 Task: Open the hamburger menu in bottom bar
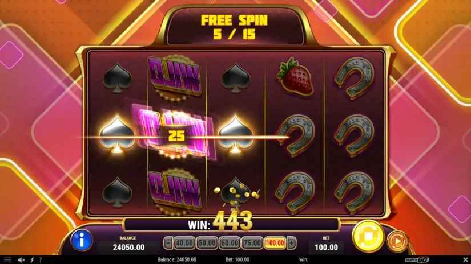point(7,260)
